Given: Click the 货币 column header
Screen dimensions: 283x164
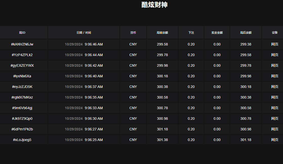Looking at the screenshot, I should click(133, 32).
